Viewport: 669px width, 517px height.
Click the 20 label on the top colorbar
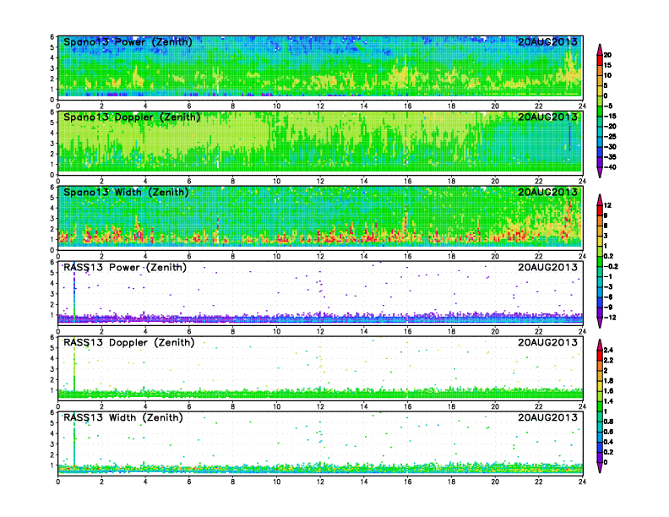click(x=607, y=55)
